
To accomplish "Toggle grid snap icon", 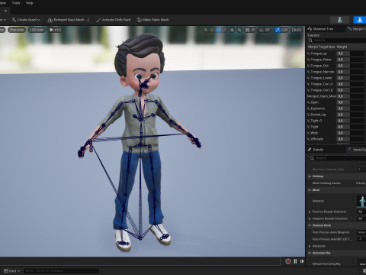I will click(x=247, y=30).
